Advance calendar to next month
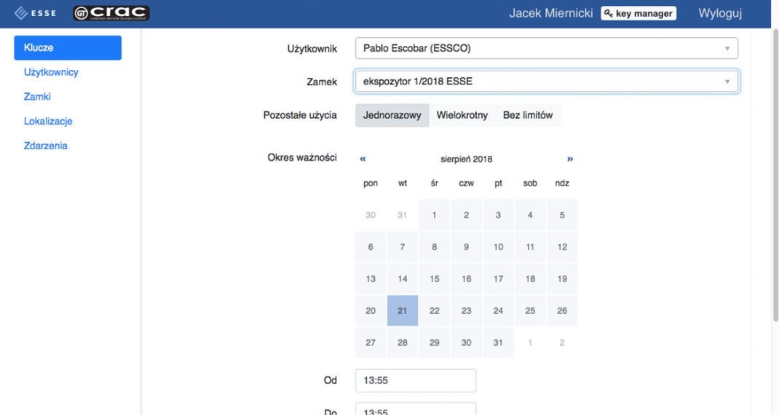779x415 pixels. tap(570, 159)
